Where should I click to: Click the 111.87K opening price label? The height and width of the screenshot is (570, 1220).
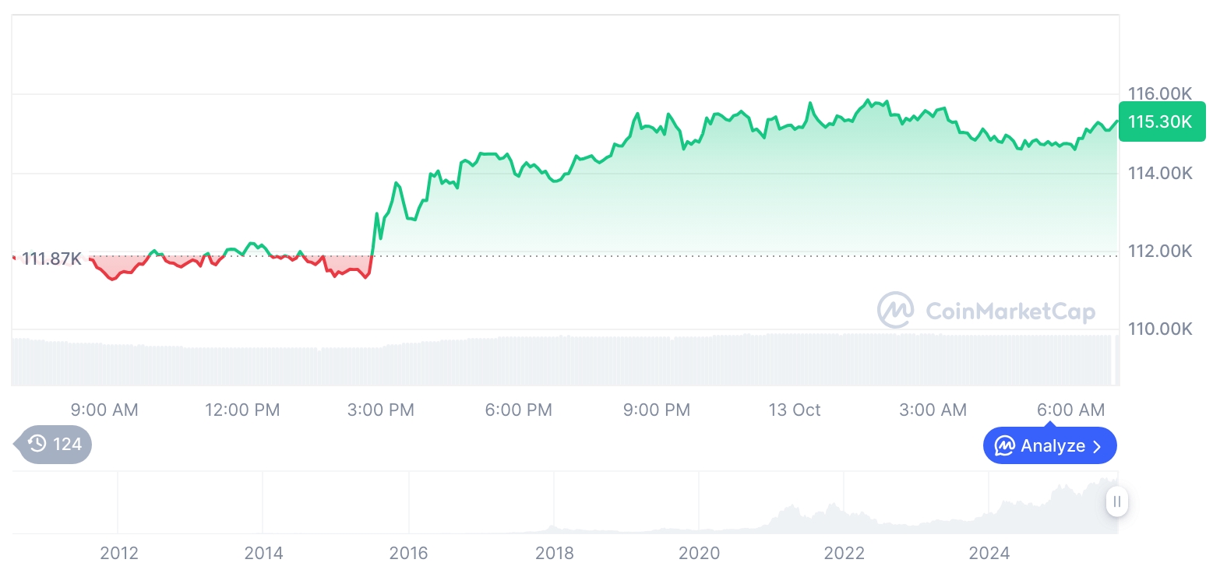coord(51,259)
